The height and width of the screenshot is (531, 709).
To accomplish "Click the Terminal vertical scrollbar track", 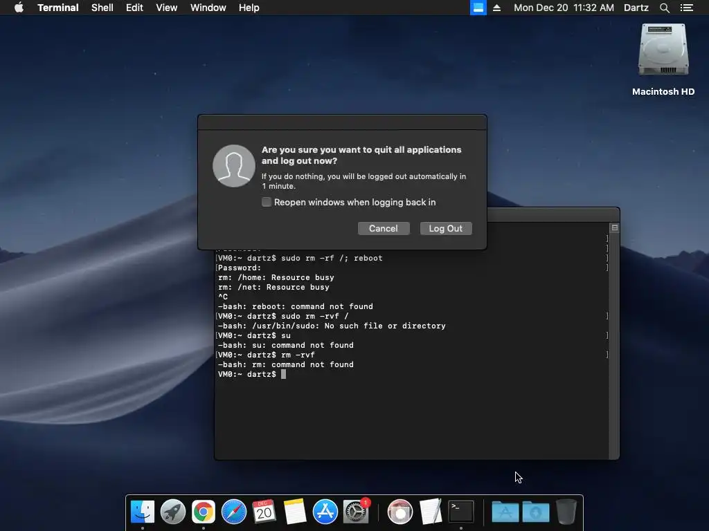I will pyautogui.click(x=614, y=346).
